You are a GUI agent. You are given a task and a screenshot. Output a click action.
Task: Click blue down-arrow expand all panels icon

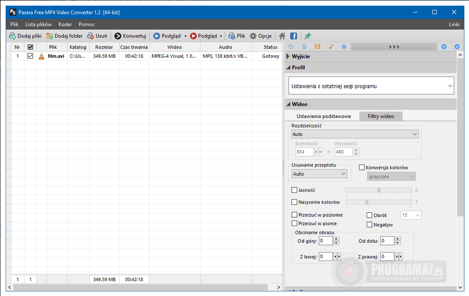point(444,46)
